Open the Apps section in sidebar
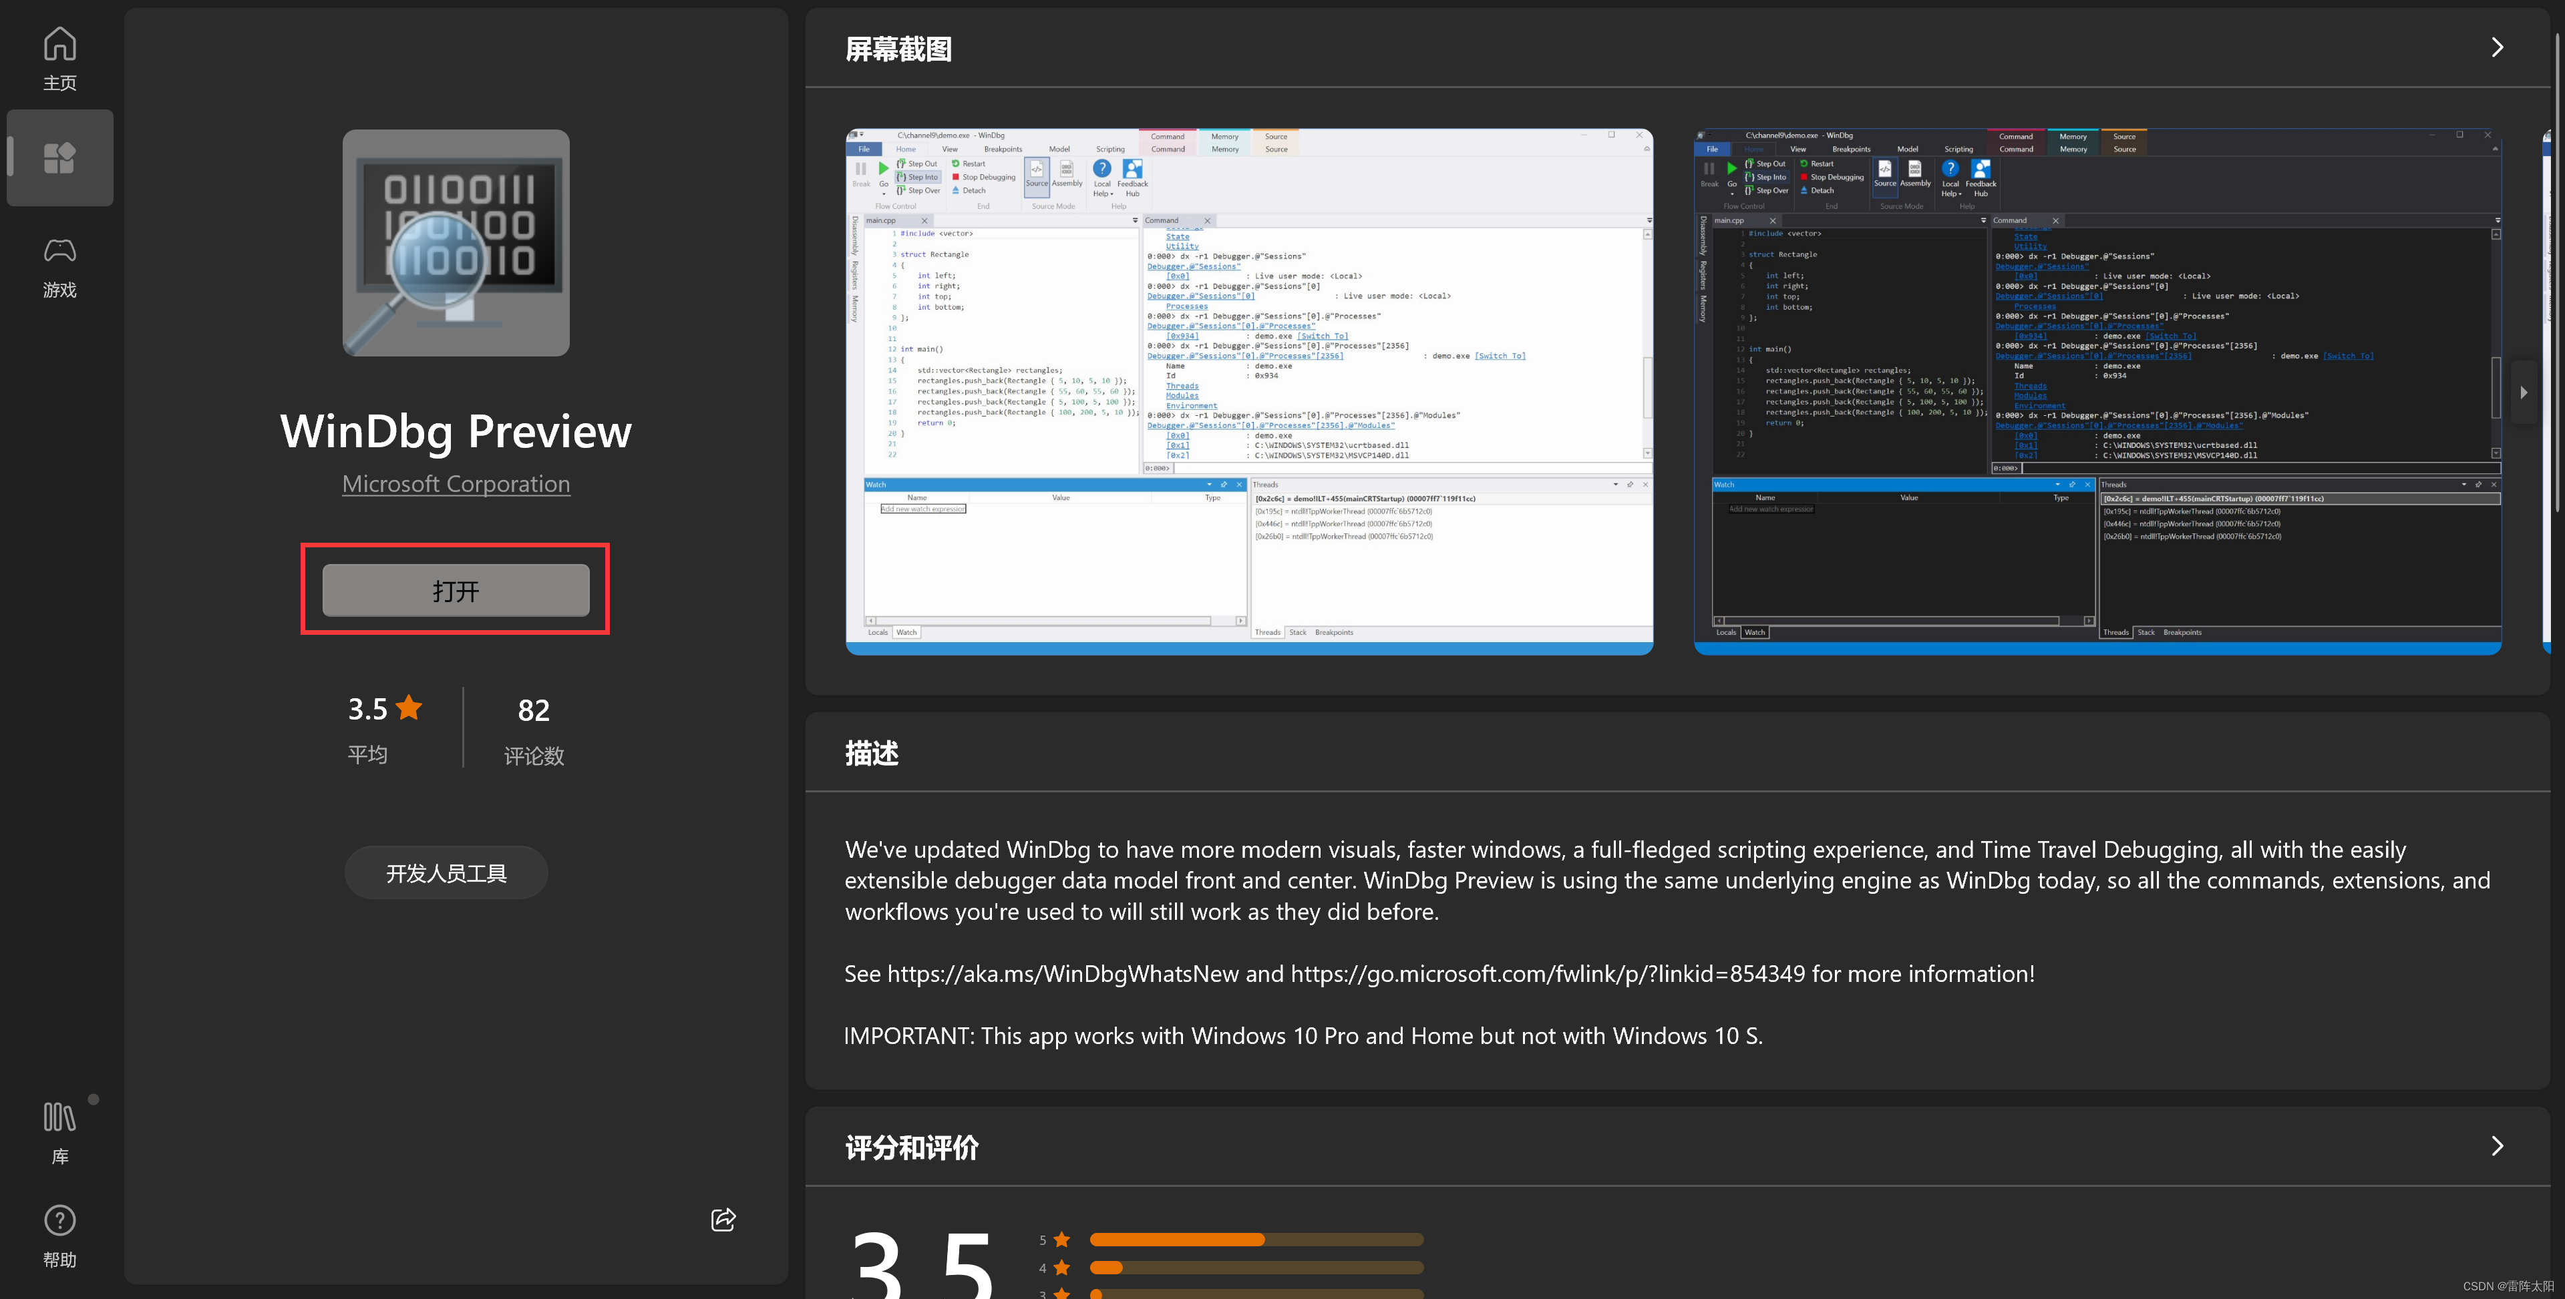 tap(59, 158)
